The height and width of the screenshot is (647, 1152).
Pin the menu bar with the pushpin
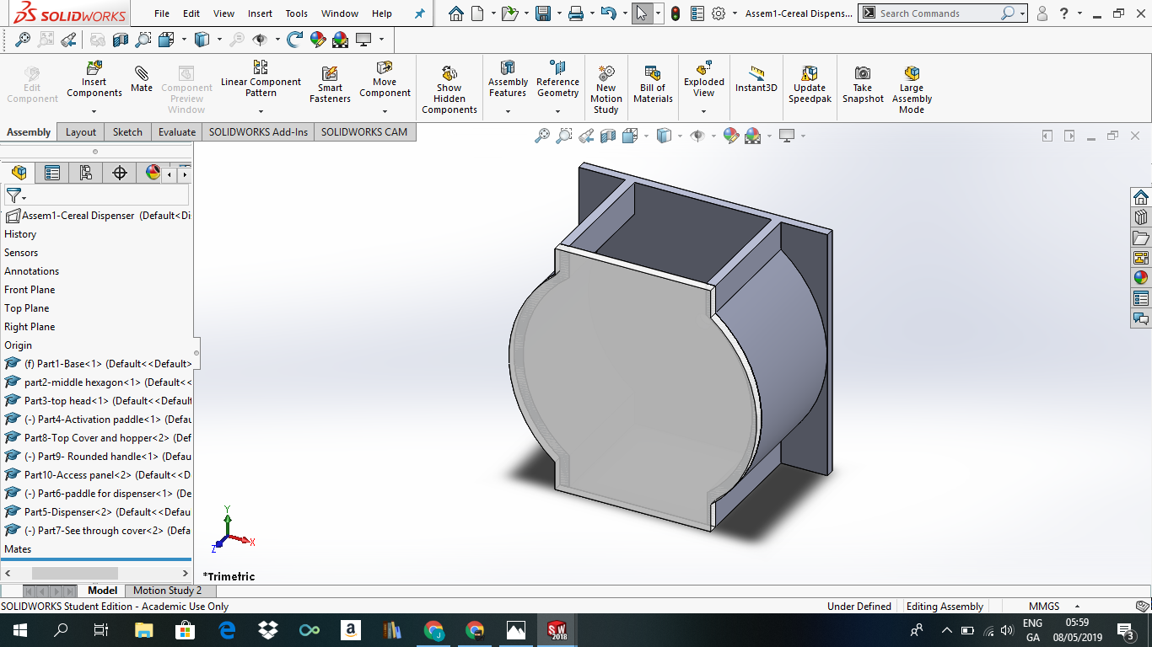(x=420, y=13)
